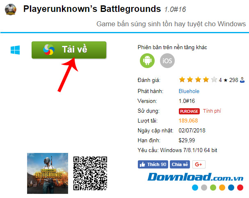Image resolution: width=249 pixels, height=198 pixels.
Task: Click the orange dot under logo
Action: [x=222, y=187]
